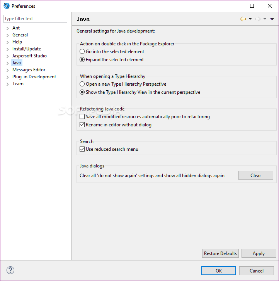
Task: Click the Preferences window application icon
Action: [x=7, y=6]
